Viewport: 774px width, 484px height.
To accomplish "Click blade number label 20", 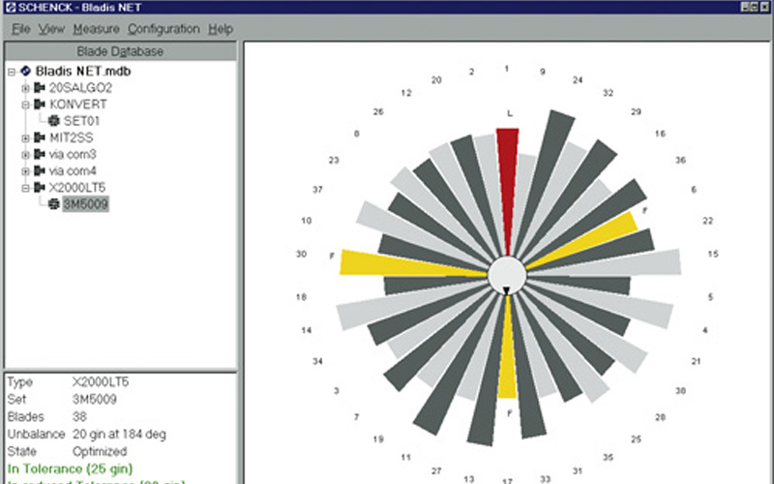I will (436, 80).
